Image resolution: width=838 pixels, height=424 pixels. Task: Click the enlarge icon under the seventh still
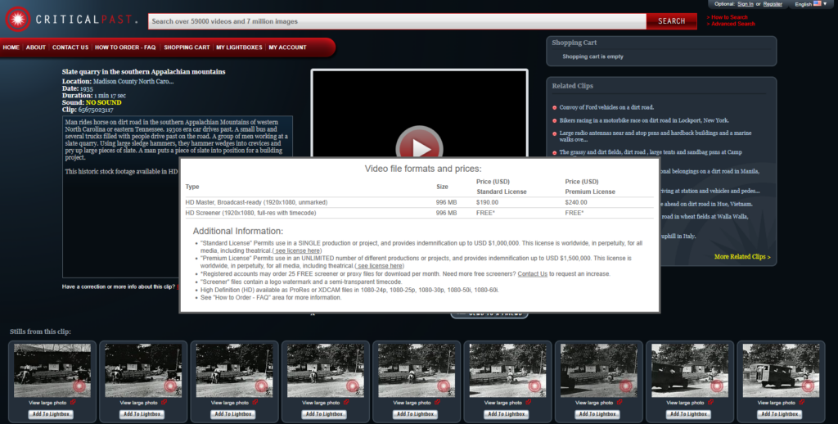click(619, 403)
